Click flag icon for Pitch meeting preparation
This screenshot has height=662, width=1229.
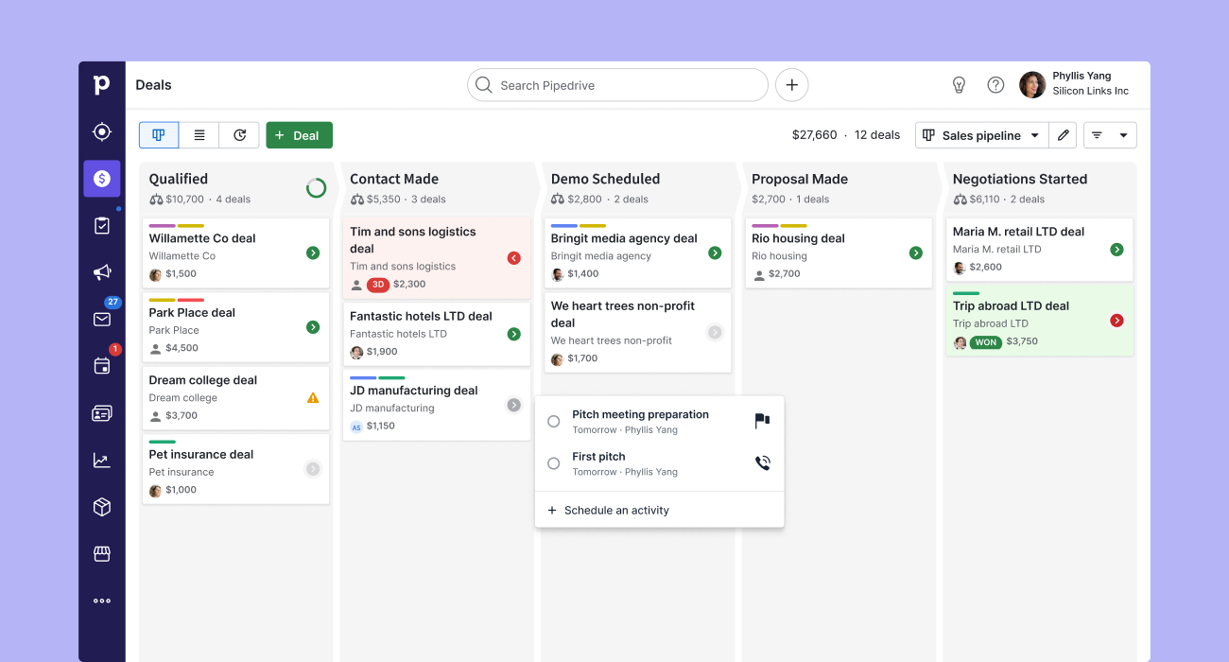click(x=762, y=421)
